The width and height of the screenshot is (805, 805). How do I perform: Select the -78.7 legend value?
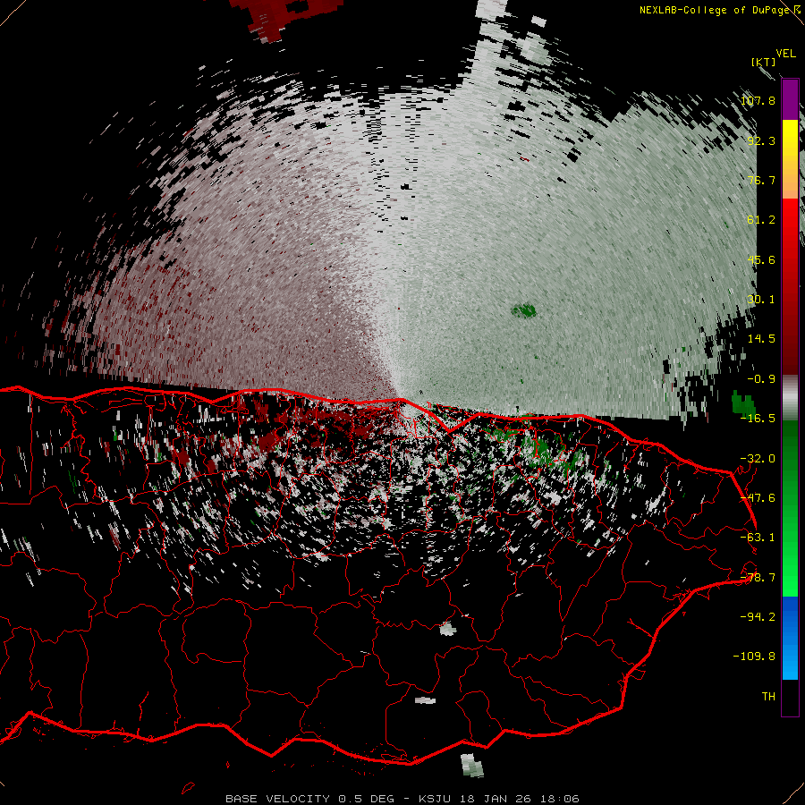click(x=758, y=578)
